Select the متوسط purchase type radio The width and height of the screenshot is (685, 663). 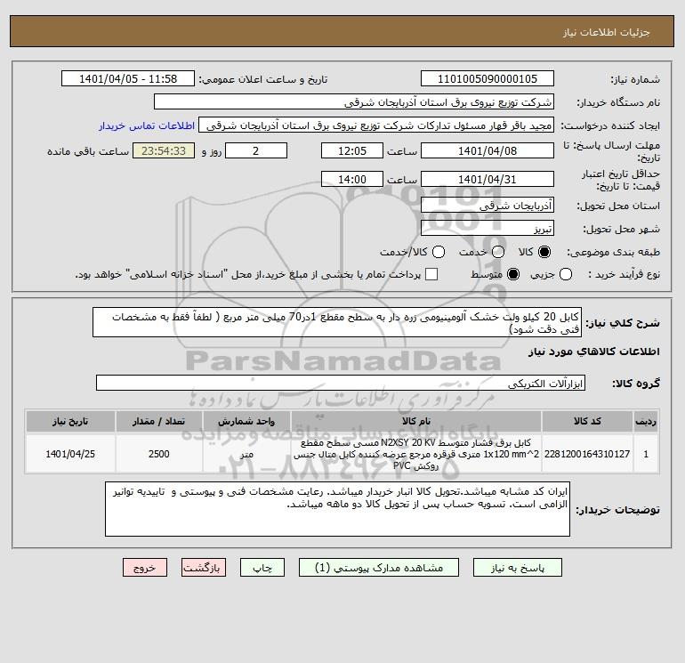pos(513,274)
